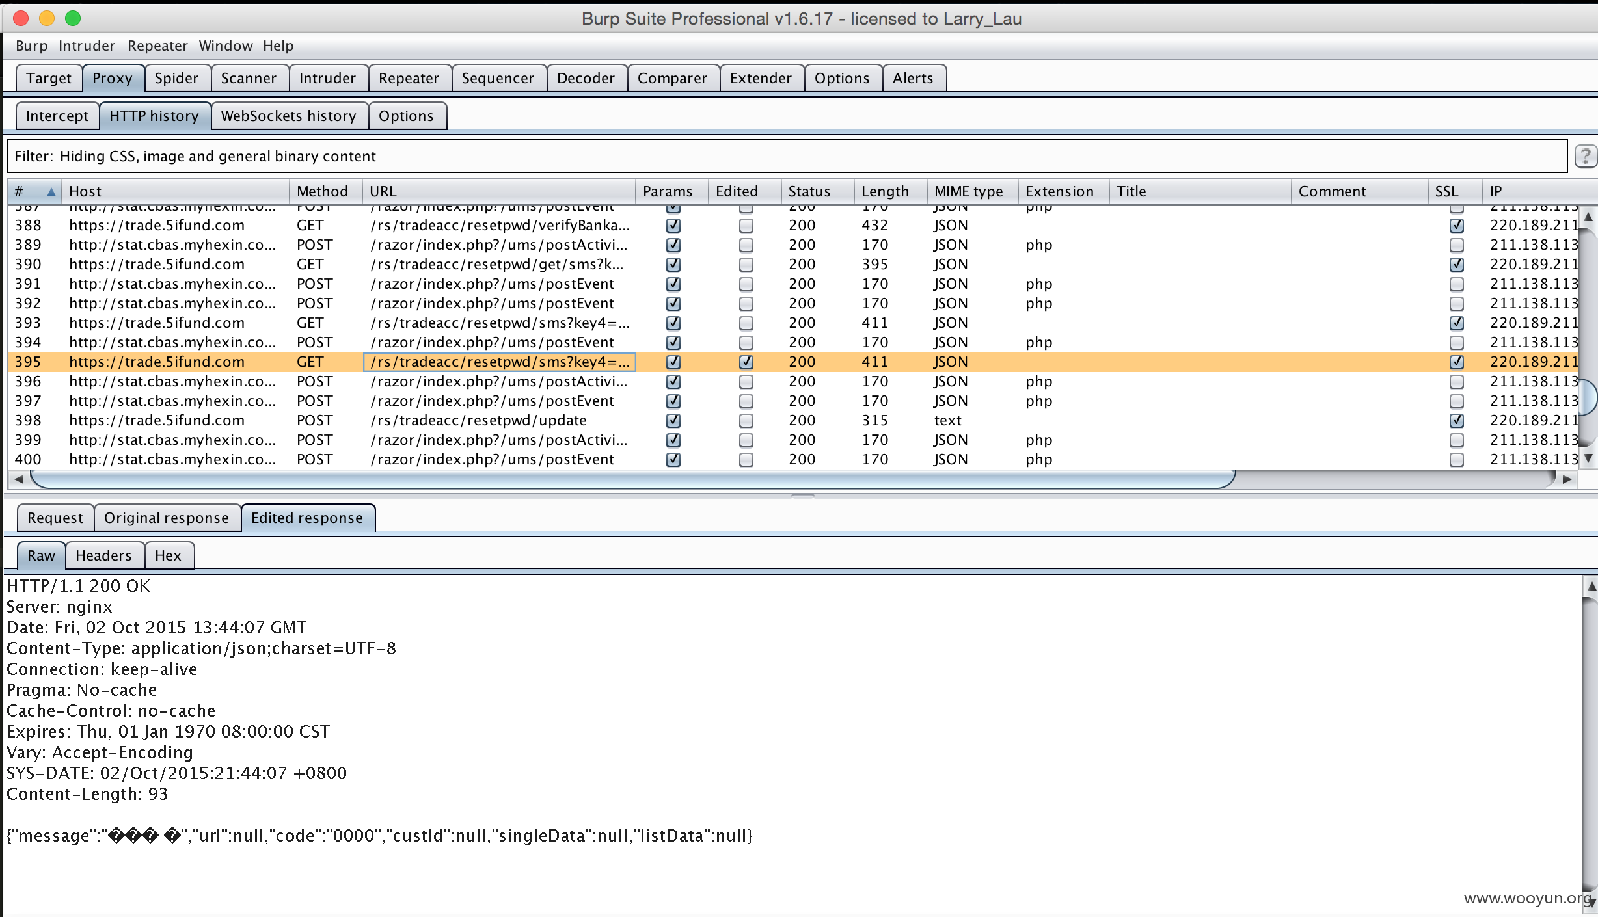Select row 400 postEvent request
1598x917 pixels.
pos(793,460)
